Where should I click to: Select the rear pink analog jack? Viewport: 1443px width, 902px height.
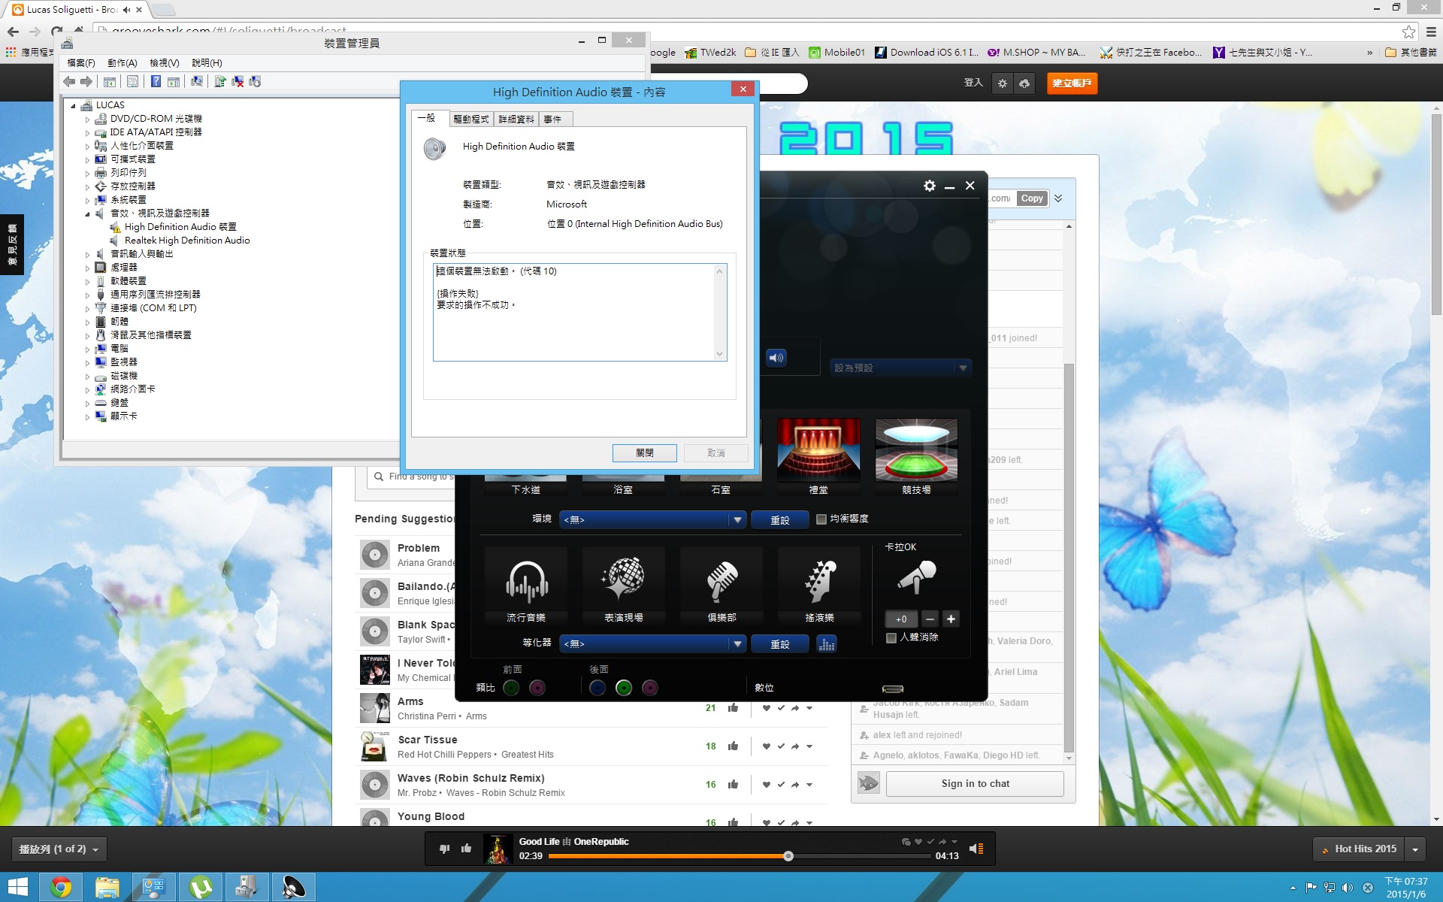[650, 688]
